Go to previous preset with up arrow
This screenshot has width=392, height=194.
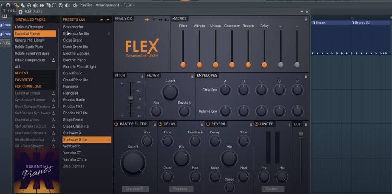102,19
